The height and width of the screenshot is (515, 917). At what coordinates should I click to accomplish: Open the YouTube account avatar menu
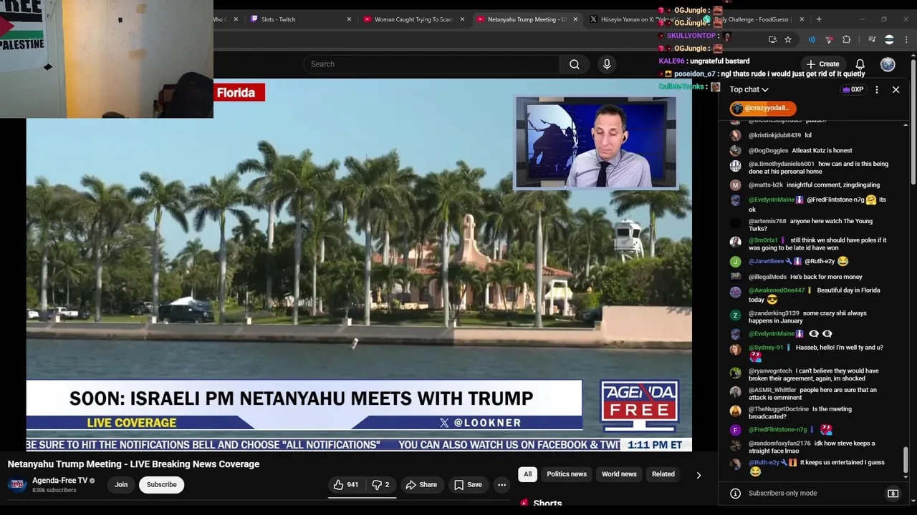click(888, 64)
